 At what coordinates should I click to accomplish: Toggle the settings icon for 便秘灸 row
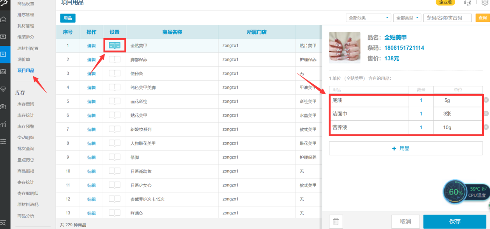pyautogui.click(x=115, y=73)
